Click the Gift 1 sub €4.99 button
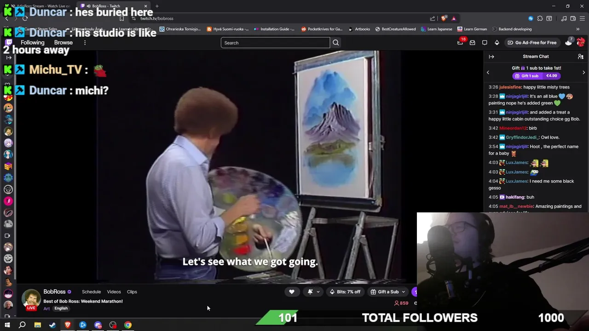 pos(536,76)
